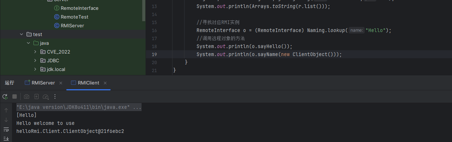The width and height of the screenshot is (452, 142).
Task: Stop the running process
Action: [x=15, y=96]
